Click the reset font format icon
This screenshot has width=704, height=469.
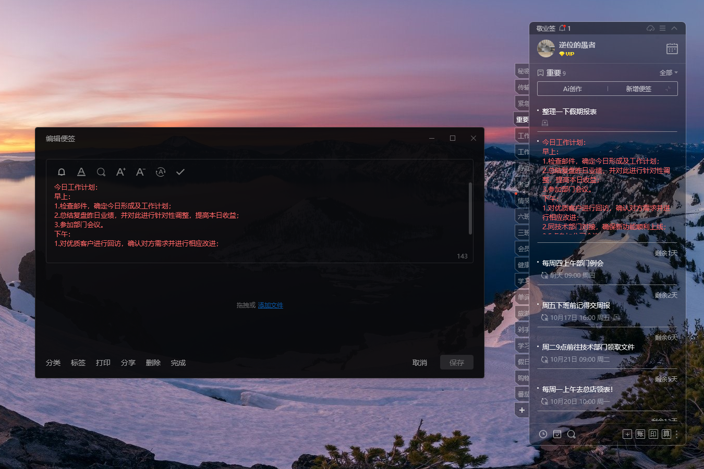[x=161, y=172]
